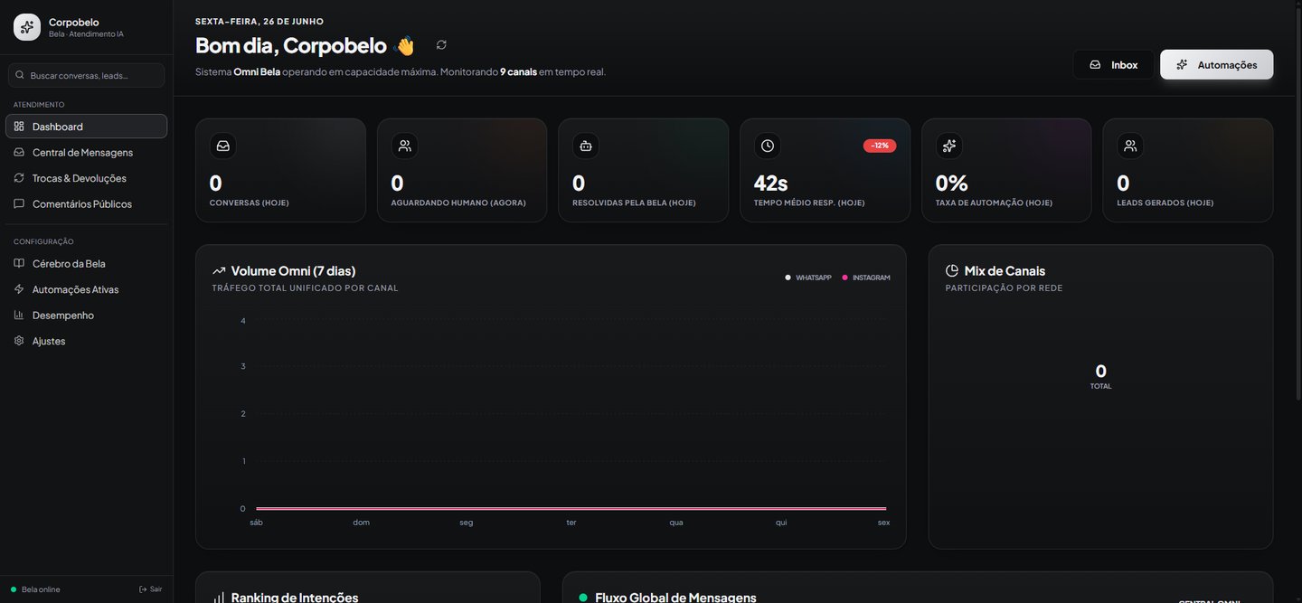Image resolution: width=1302 pixels, height=603 pixels.
Task: Open the Desempenho page
Action: pyautogui.click(x=87, y=315)
